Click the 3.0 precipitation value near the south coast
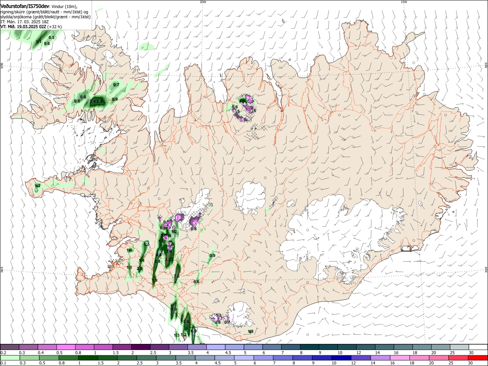Image resolution: width=488 pixels, height=366 pixels. pyautogui.click(x=186, y=322)
